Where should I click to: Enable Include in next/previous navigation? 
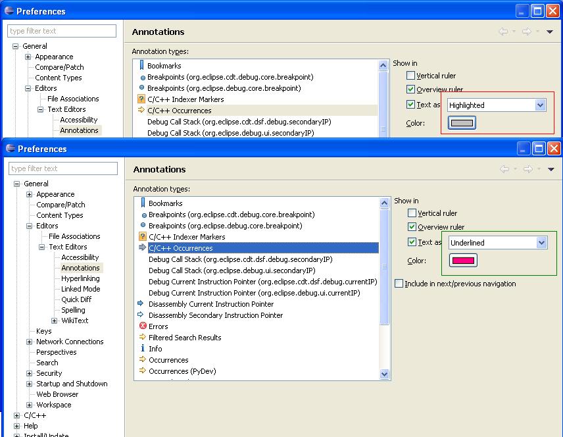(x=399, y=283)
